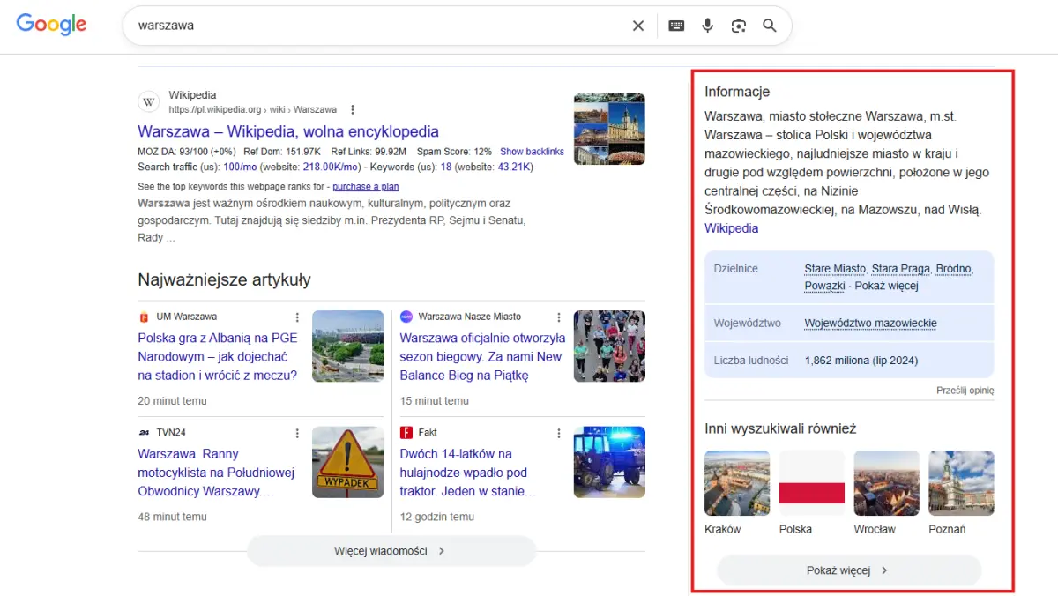Screen dimensions: 1058x596
Task: Open the on-screen keyboard input tool
Action: (x=676, y=26)
